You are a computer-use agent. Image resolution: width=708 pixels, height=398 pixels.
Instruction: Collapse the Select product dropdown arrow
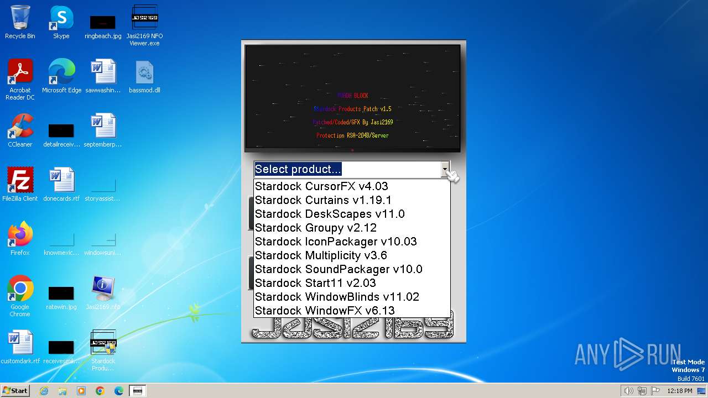pos(445,169)
